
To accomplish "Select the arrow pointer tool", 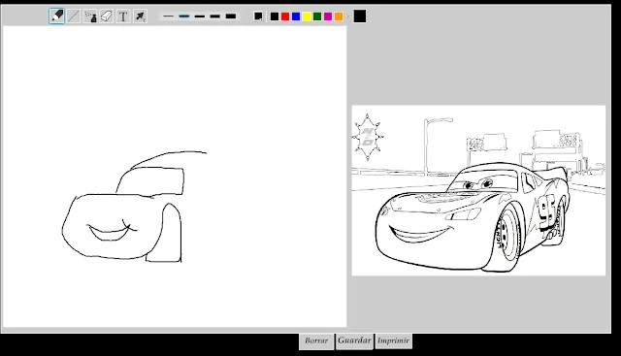I will 140,16.
